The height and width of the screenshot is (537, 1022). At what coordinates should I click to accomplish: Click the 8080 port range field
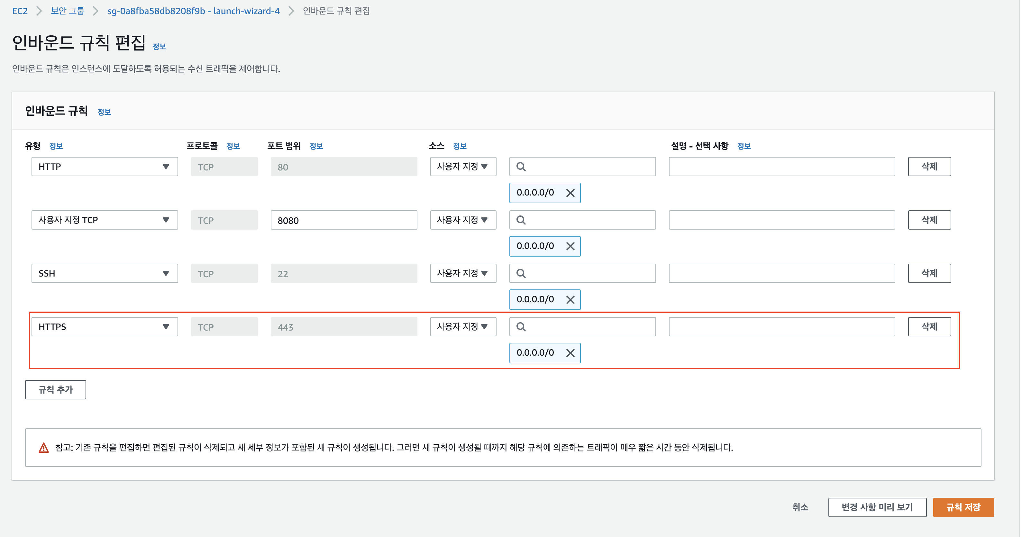click(343, 220)
